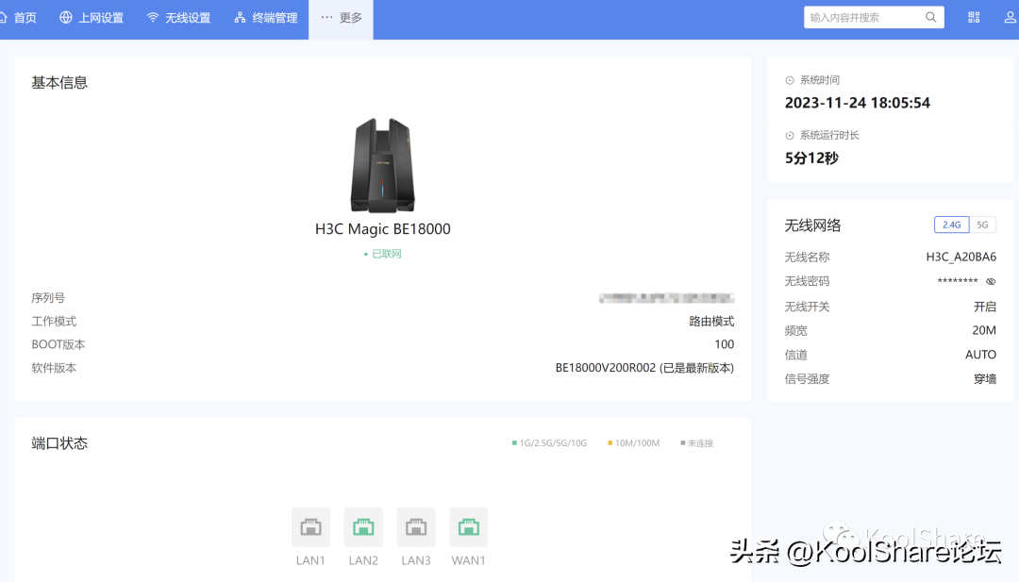Click the 1G/2.5G/5G/10G green legend swatch
Screen dimensions: 1019x582
pyautogui.click(x=514, y=443)
